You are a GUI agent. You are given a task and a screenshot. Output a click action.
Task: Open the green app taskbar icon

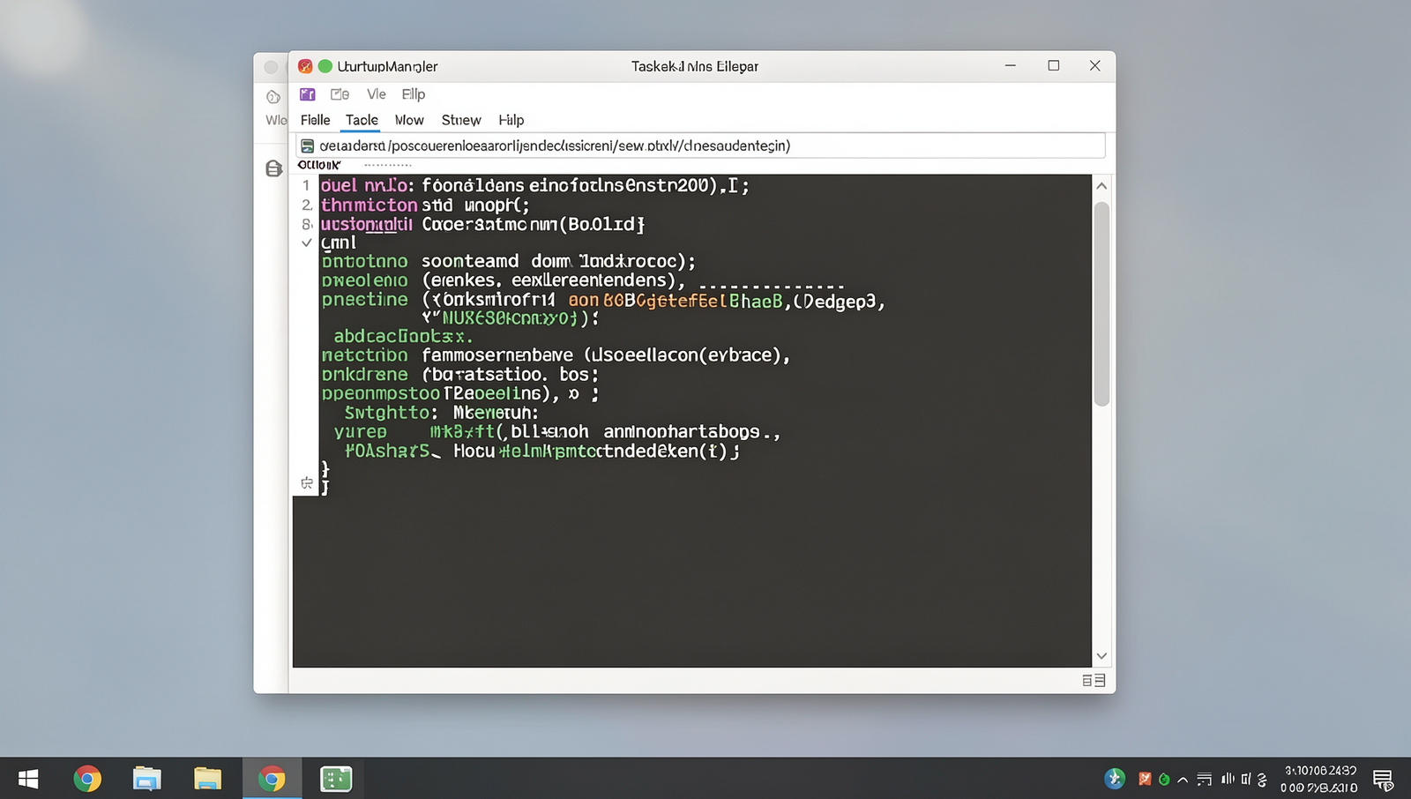tap(336, 779)
